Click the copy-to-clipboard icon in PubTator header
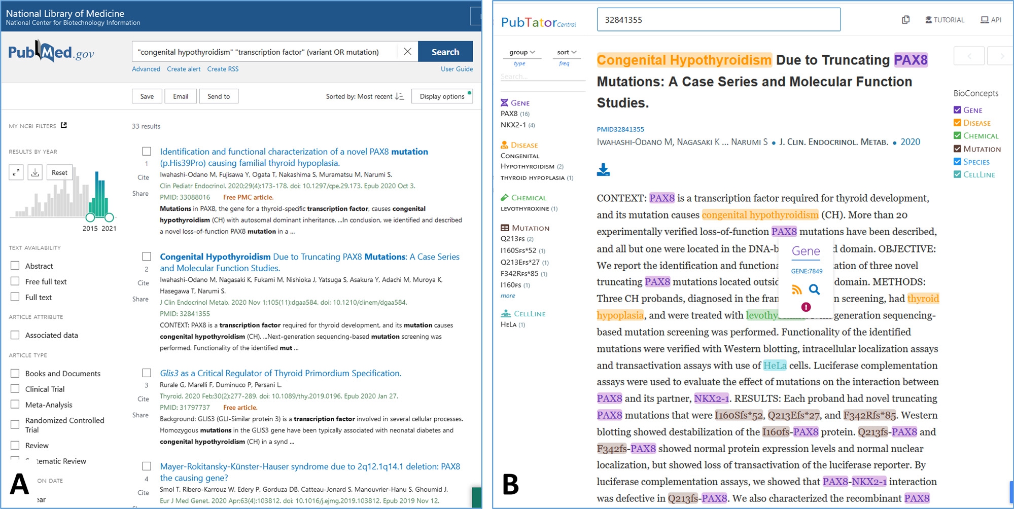 click(906, 19)
